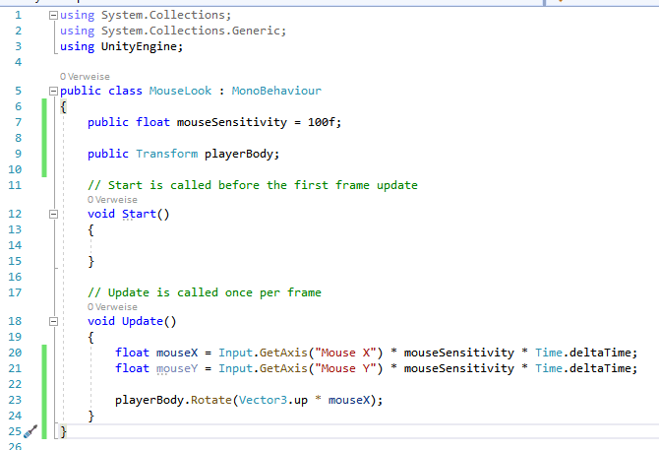This screenshot has width=659, height=450.
Task: Collapse the MouseLook class region
Action: pos(52,91)
